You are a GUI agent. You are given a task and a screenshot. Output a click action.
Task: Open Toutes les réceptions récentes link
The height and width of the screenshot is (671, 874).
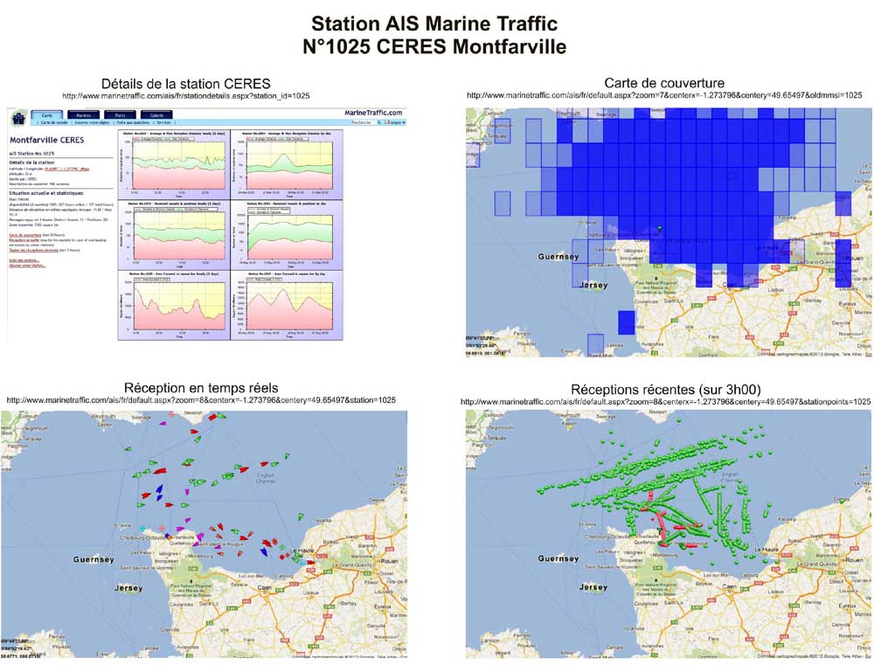[33, 250]
